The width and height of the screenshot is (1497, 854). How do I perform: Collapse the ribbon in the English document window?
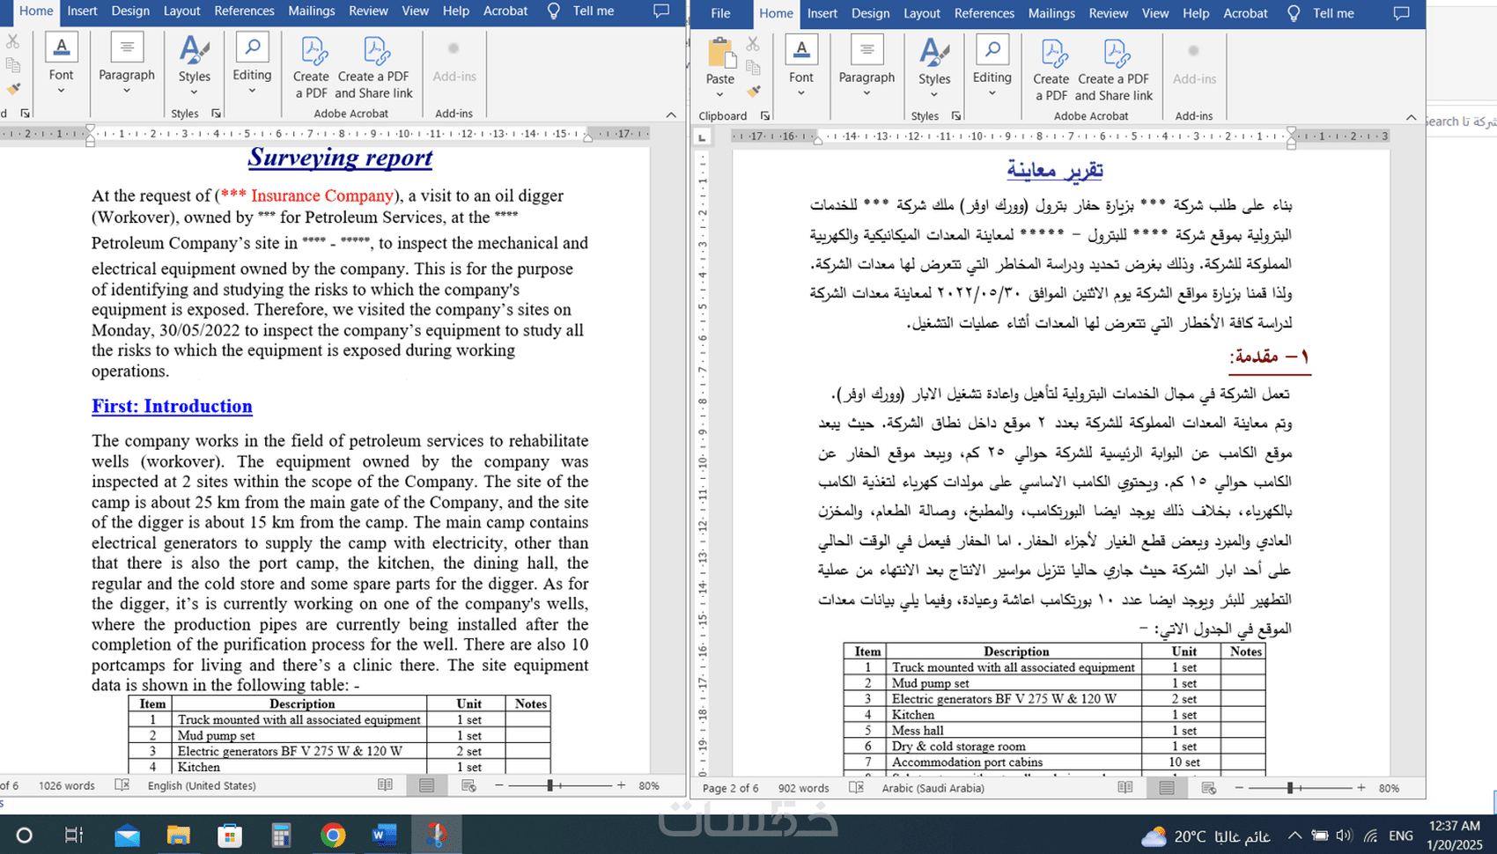tap(671, 114)
